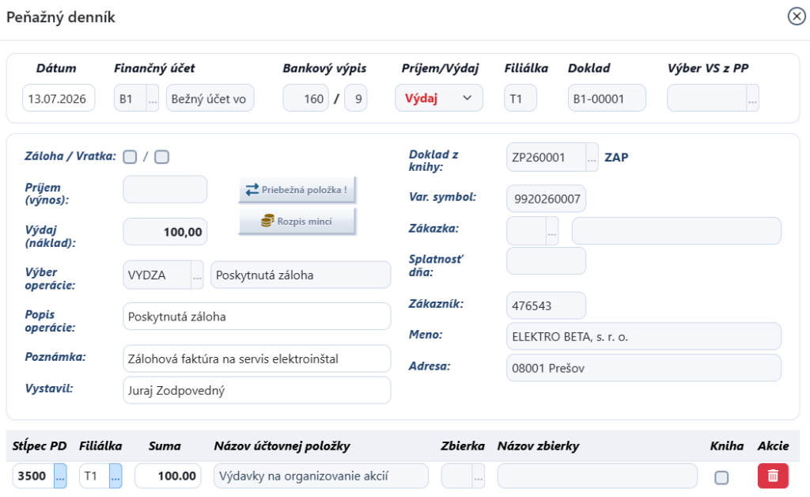Open lookup dots beside Doklad z knihy ZP260001
The height and width of the screenshot is (497, 810).
tap(592, 157)
